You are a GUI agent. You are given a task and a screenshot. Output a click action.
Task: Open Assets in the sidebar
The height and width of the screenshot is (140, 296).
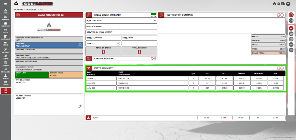(6, 44)
